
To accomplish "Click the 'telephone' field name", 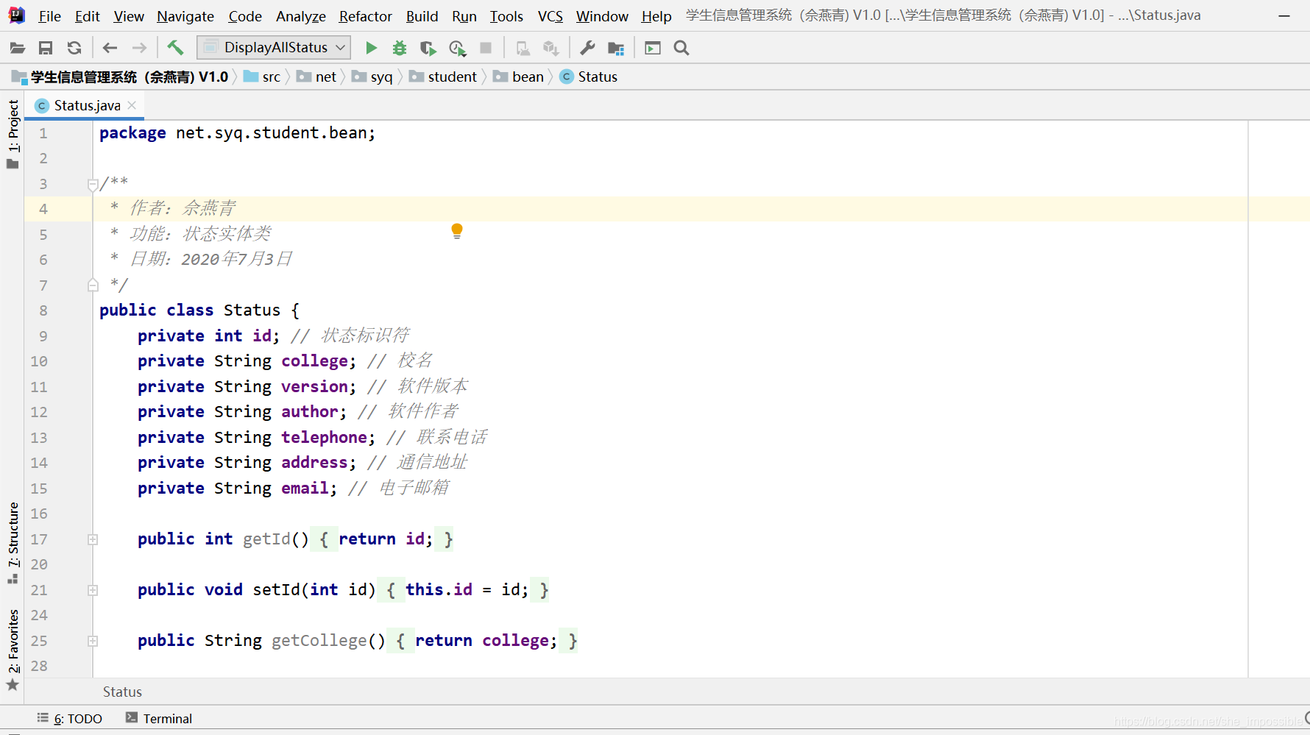I will (324, 437).
